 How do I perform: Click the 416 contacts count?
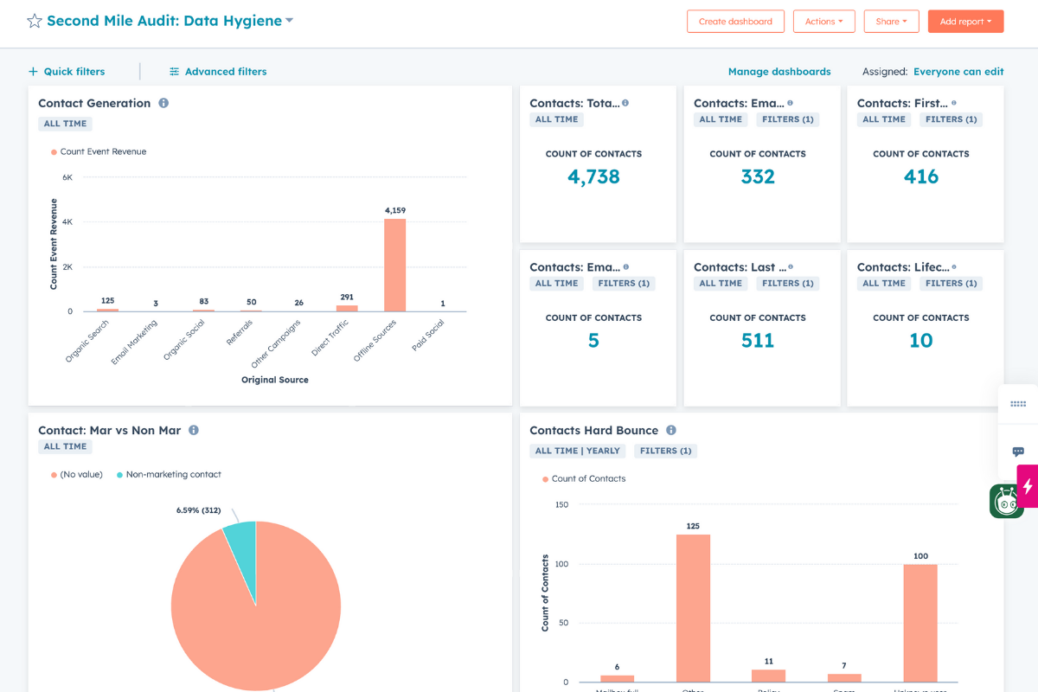pos(921,176)
